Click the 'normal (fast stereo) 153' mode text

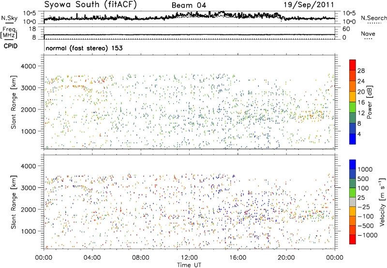[x=84, y=48]
